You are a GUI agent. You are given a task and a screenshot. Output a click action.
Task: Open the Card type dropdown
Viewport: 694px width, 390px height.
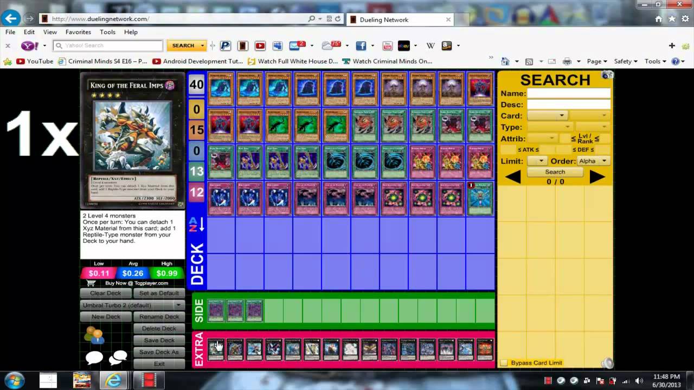547,115
